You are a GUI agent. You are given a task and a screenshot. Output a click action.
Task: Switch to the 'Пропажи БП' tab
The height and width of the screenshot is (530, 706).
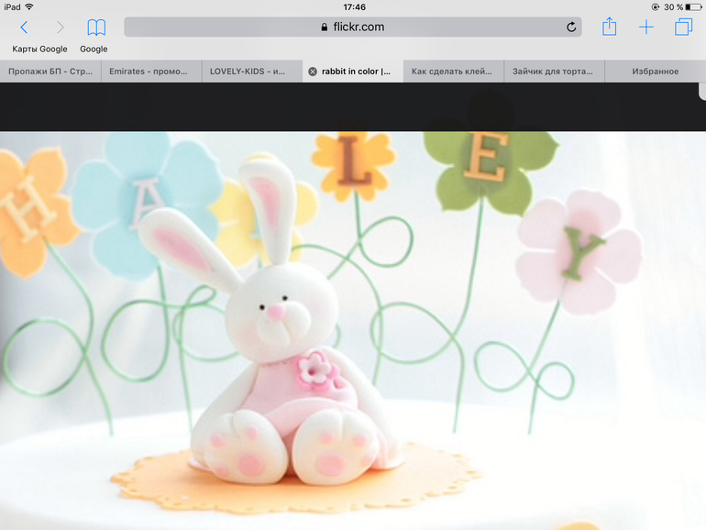pyautogui.click(x=50, y=72)
